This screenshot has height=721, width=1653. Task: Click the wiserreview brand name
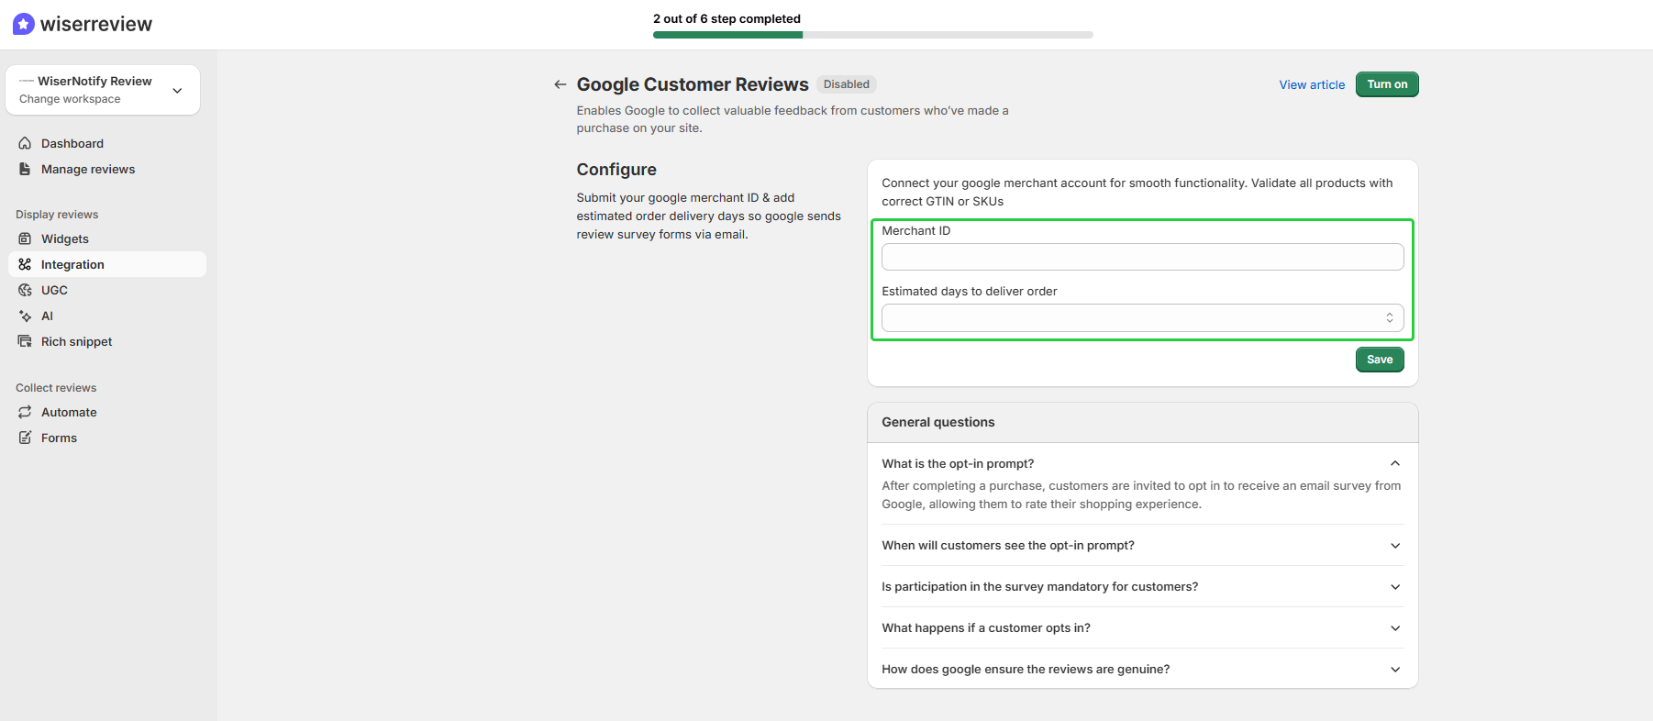pyautogui.click(x=96, y=24)
